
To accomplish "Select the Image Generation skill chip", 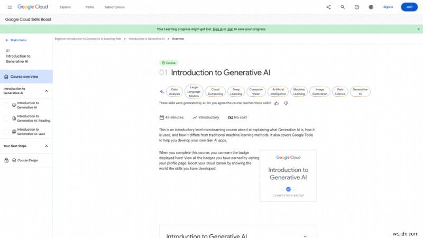I will [x=320, y=91].
